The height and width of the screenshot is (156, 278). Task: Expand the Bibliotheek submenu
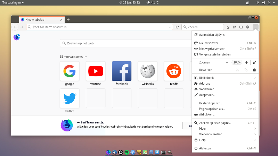point(225,78)
